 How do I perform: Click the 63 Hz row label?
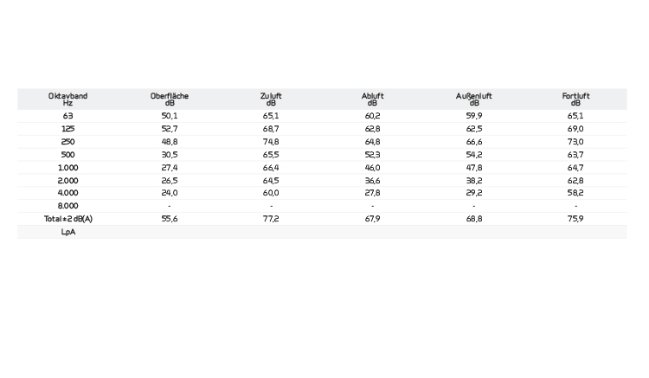tap(67, 116)
